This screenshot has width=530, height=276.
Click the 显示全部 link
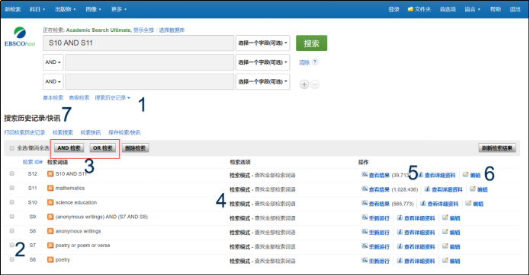pos(143,30)
